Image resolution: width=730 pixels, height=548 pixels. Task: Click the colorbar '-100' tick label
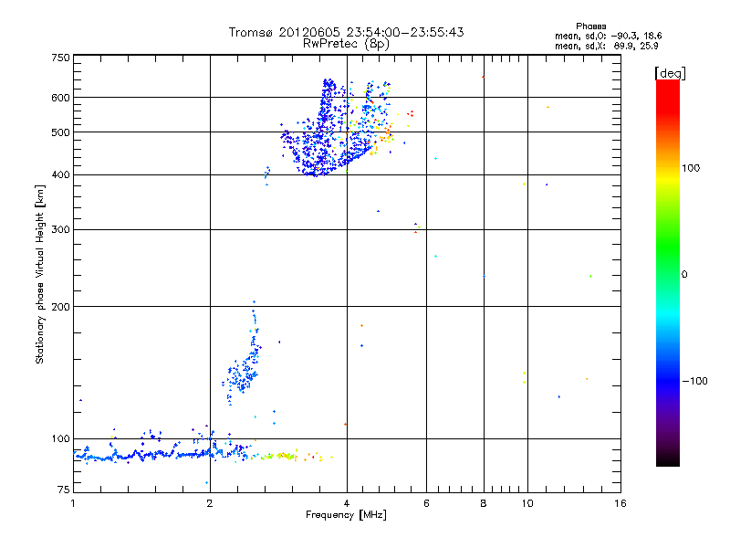tap(694, 381)
